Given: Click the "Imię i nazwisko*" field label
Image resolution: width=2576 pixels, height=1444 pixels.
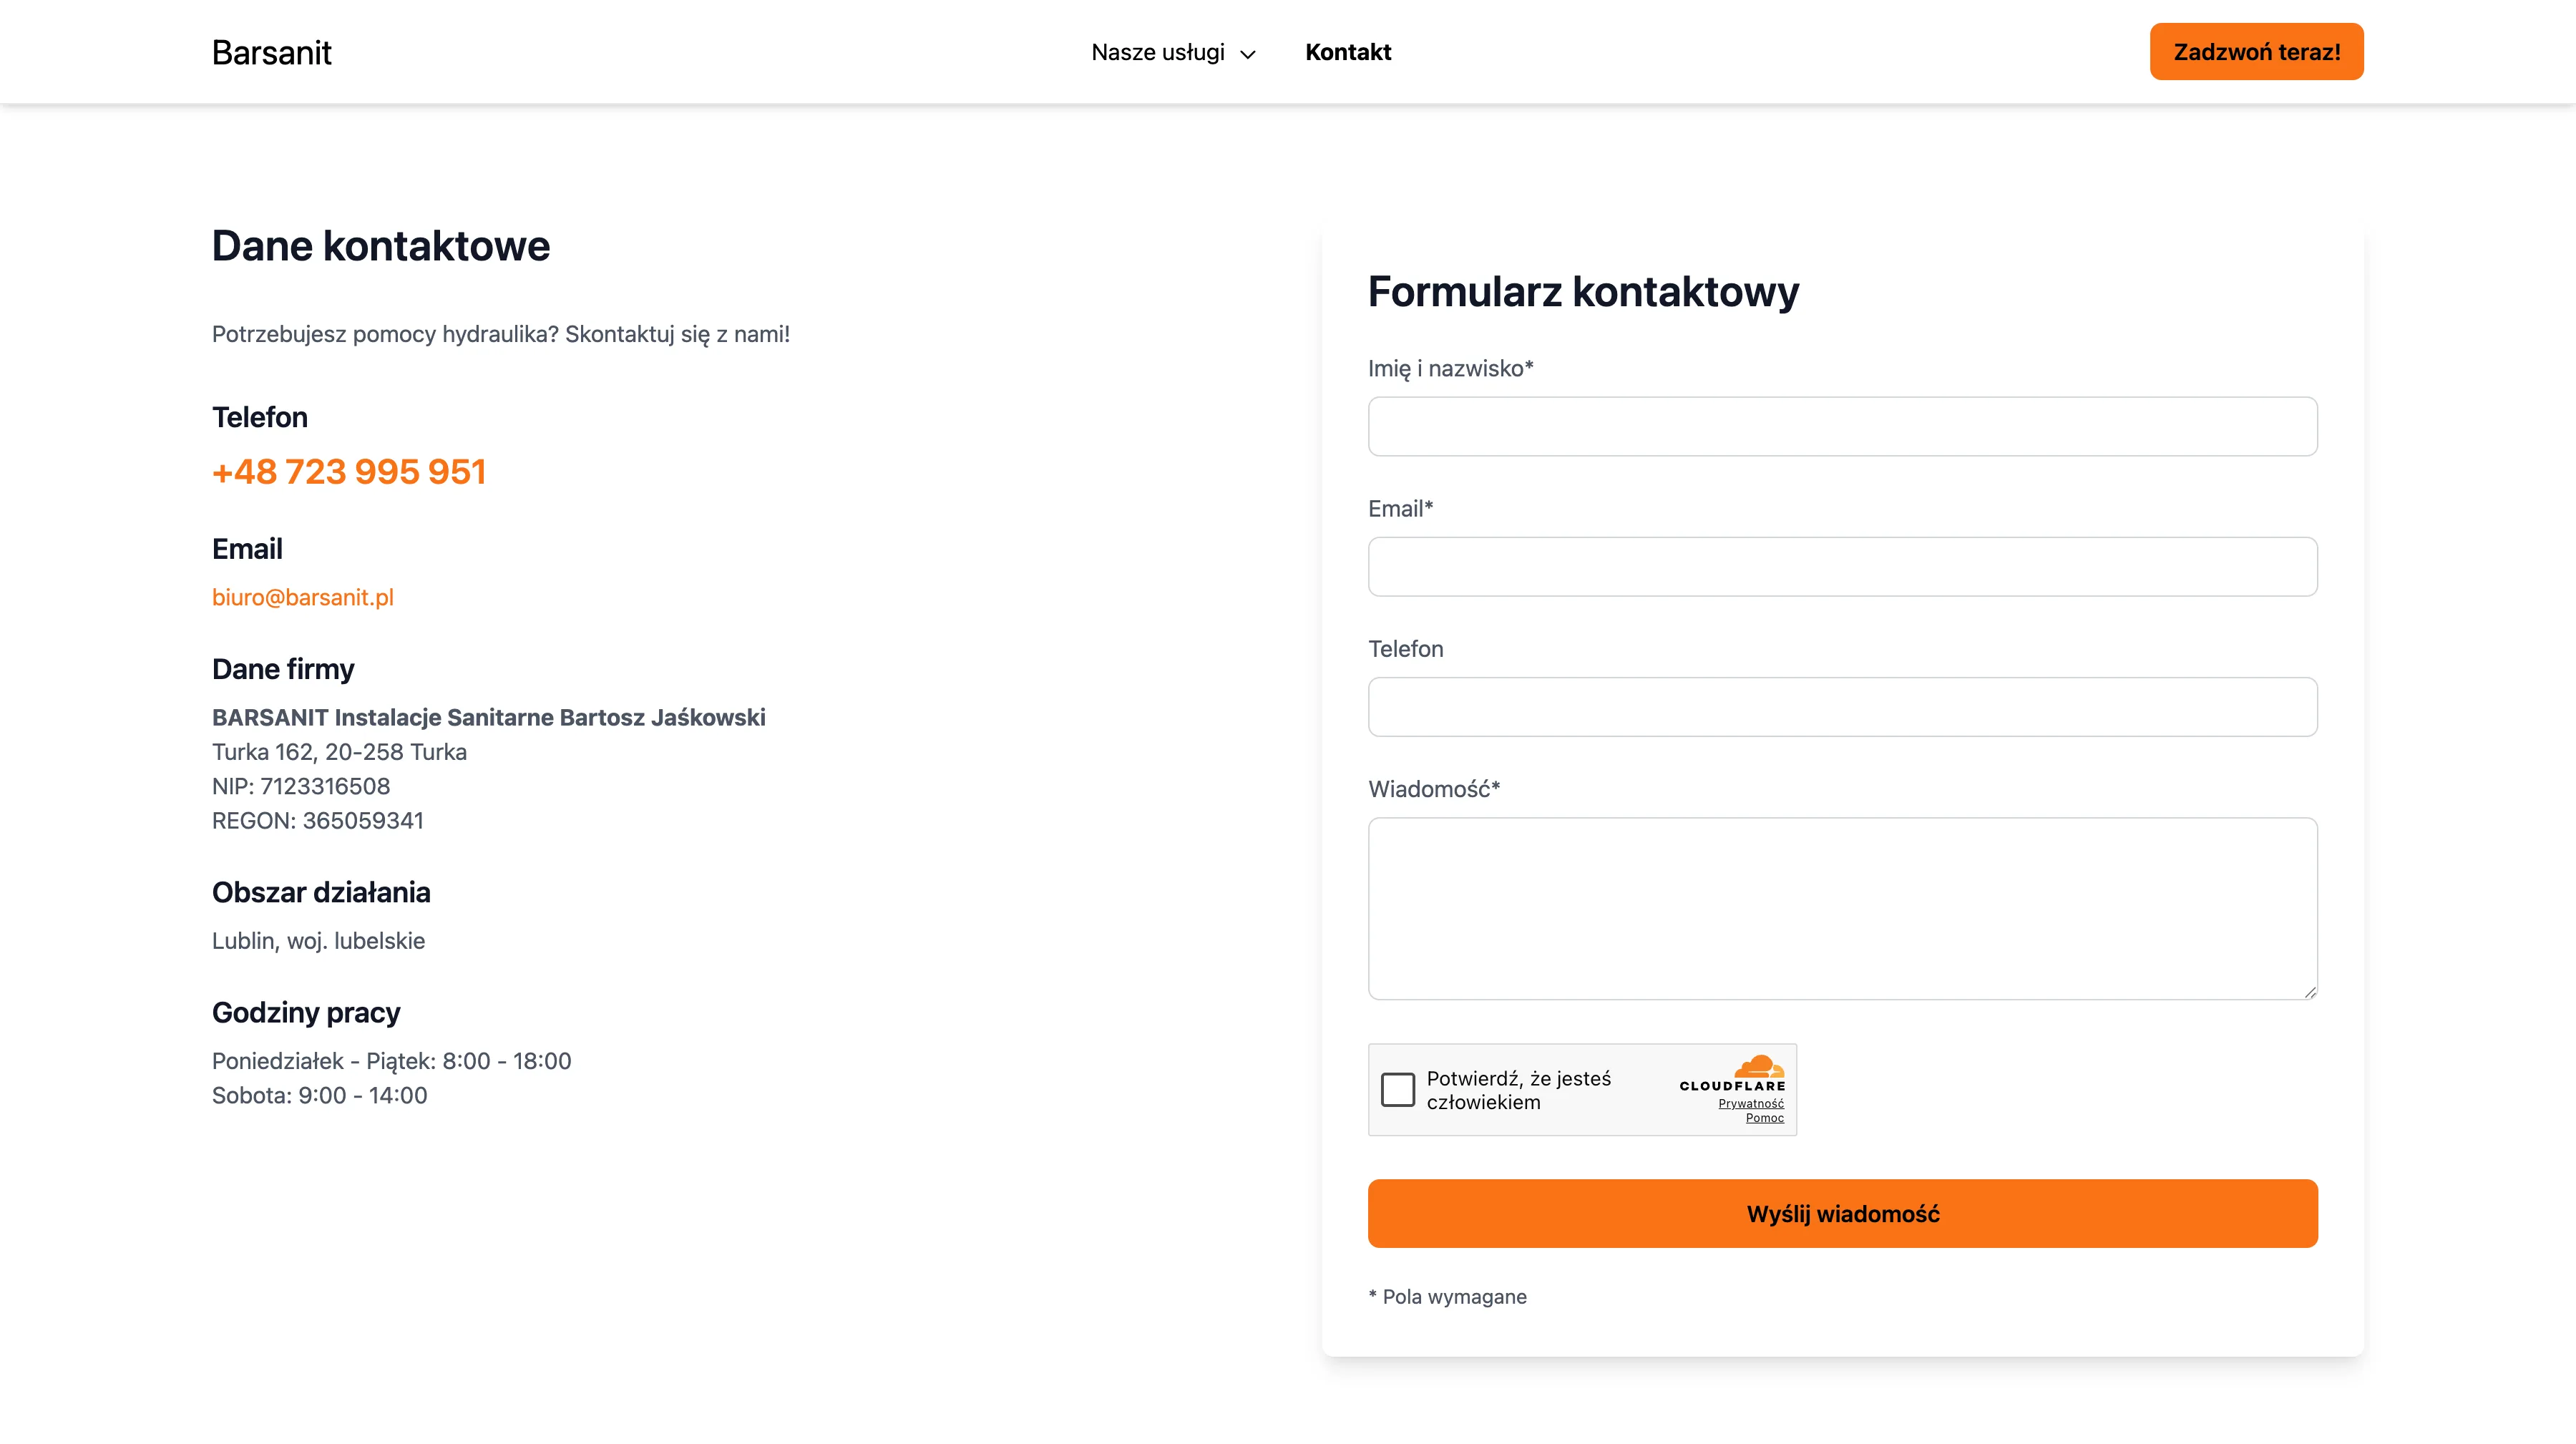Looking at the screenshot, I should (1449, 368).
